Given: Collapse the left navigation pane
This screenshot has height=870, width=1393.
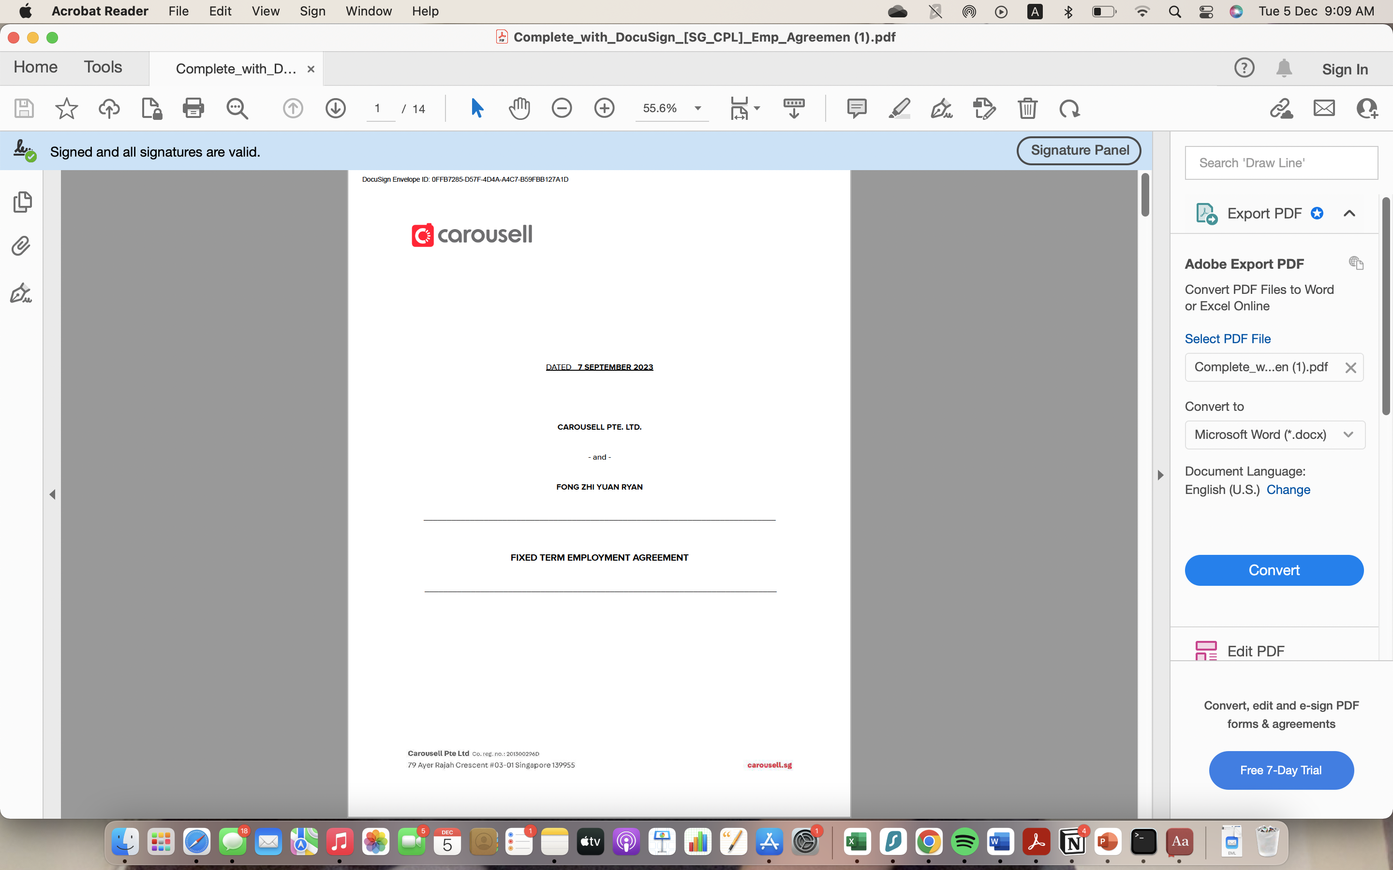Looking at the screenshot, I should tap(52, 494).
